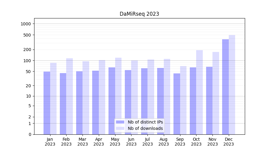Click the 'Nb of distinct IPs' legend label

pyautogui.click(x=145, y=122)
